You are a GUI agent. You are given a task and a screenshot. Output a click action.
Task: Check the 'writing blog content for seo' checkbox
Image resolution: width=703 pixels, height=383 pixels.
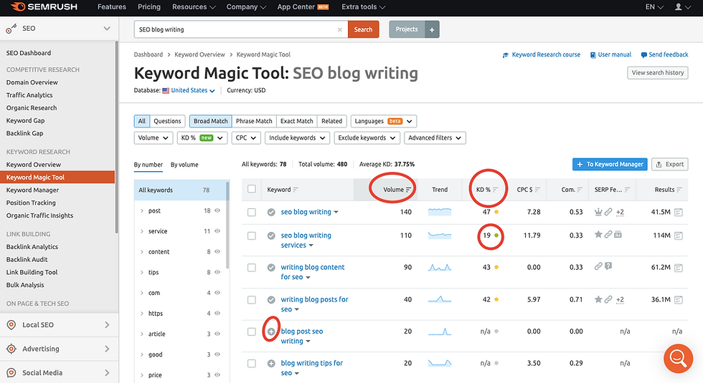point(252,268)
